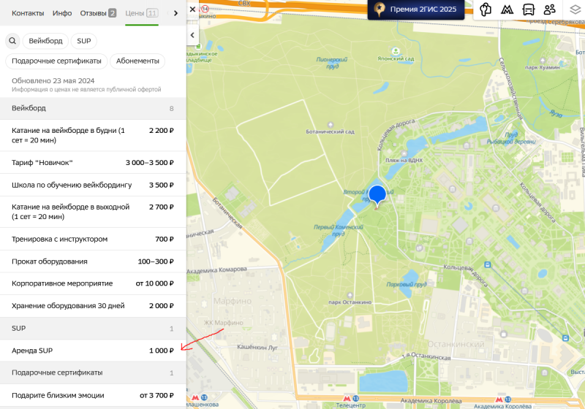
Task: Open the friends on map icon
Action: tap(550, 9)
